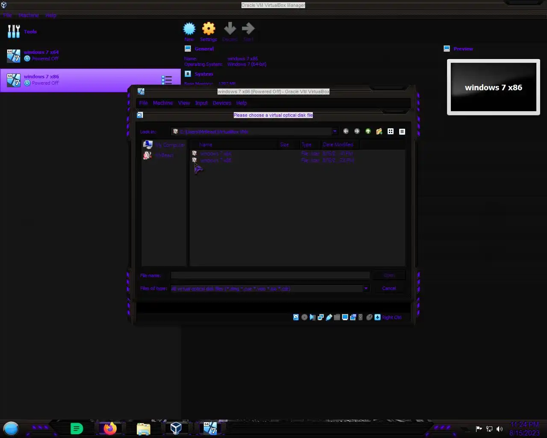The height and width of the screenshot is (438, 547).
Task: Cancel the optical disk file dialog
Action: coord(389,288)
